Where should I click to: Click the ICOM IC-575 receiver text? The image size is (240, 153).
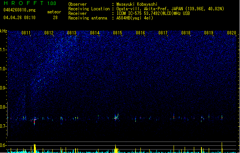coord(153,13)
